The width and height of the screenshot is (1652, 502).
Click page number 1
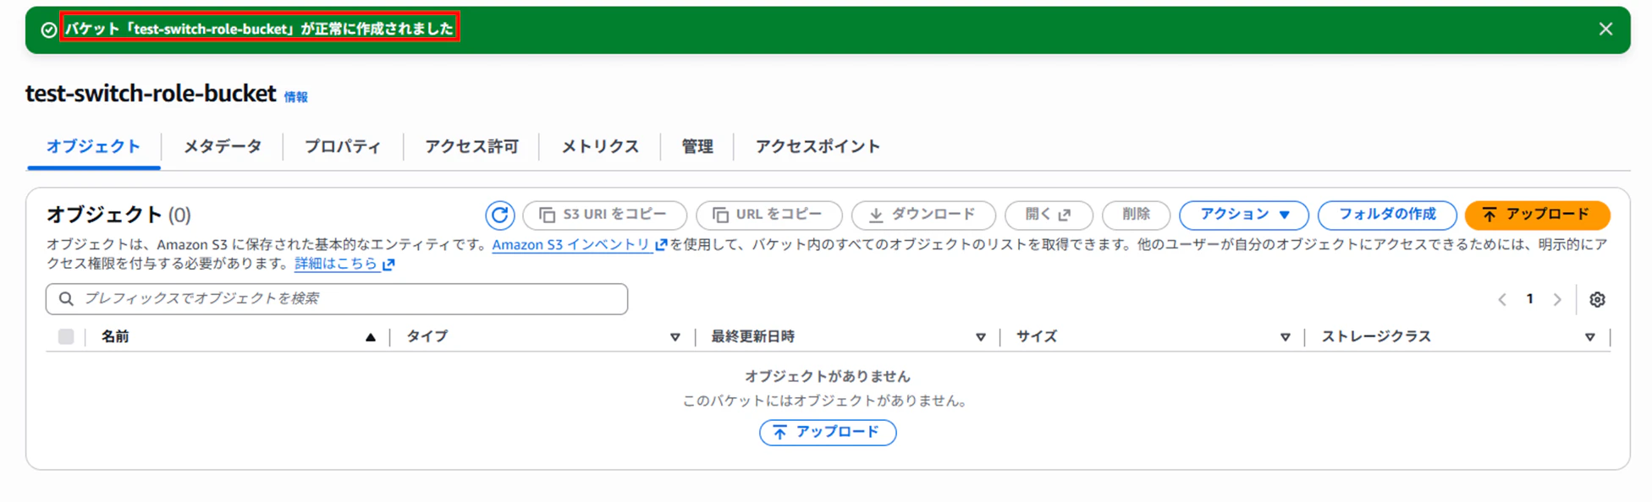coord(1529,299)
